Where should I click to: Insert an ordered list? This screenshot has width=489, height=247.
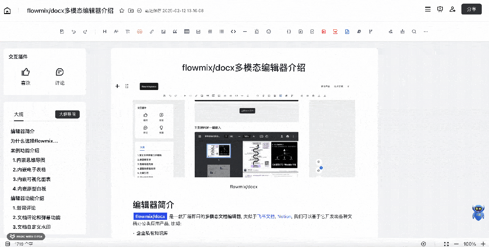[x=210, y=32]
